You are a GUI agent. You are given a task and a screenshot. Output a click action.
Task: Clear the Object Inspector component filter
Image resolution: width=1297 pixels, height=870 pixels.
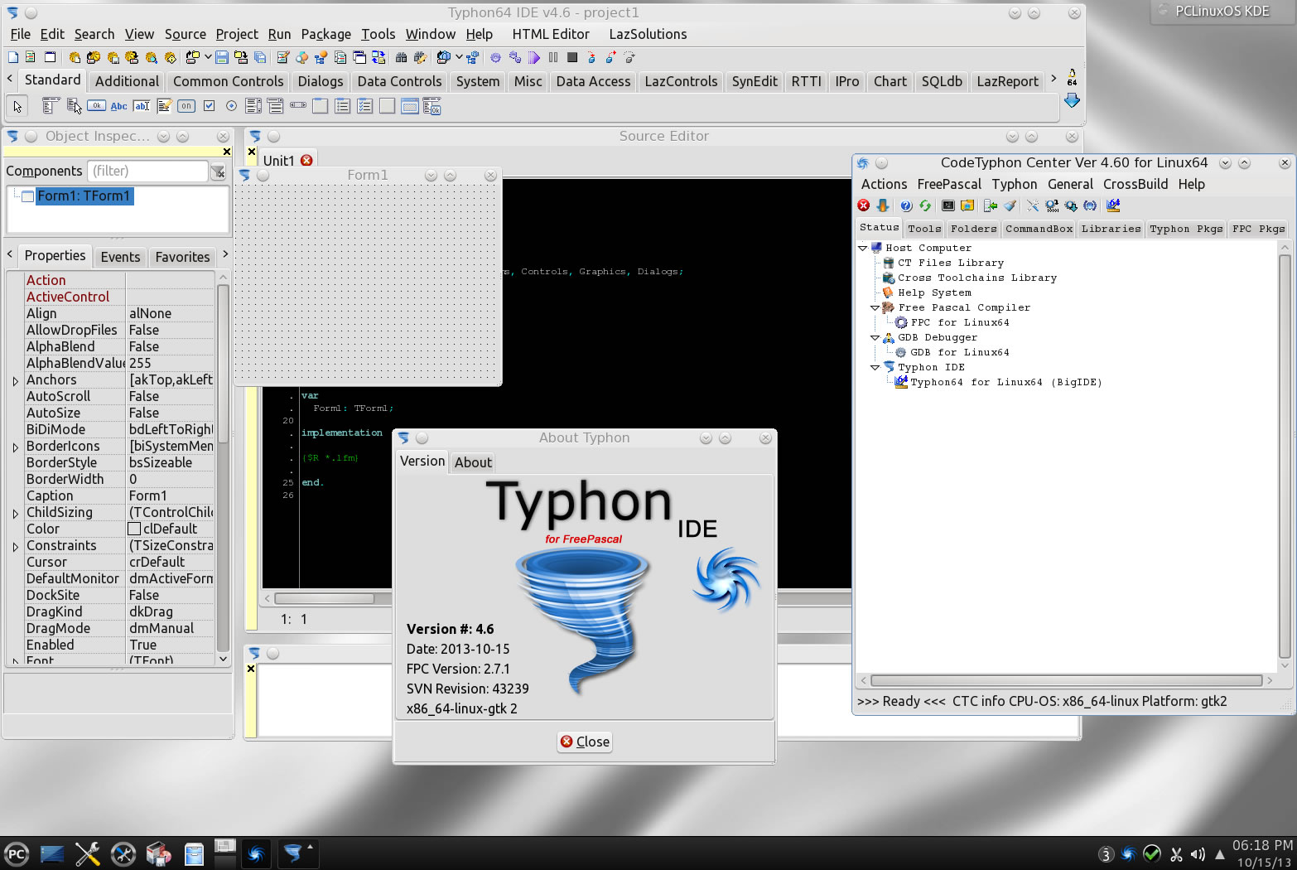(x=218, y=172)
